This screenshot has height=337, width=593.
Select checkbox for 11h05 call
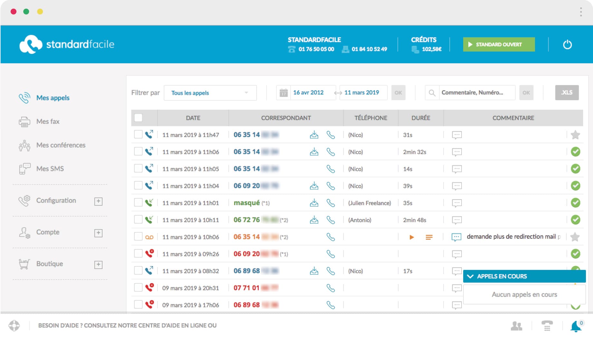point(138,168)
